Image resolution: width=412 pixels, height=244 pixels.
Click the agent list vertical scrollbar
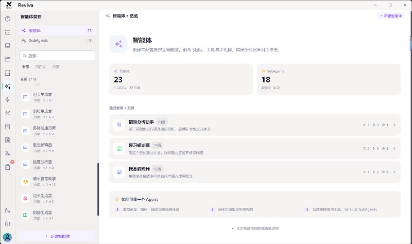[98, 189]
